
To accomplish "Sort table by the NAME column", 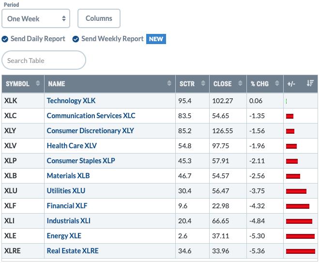I will tap(109, 84).
